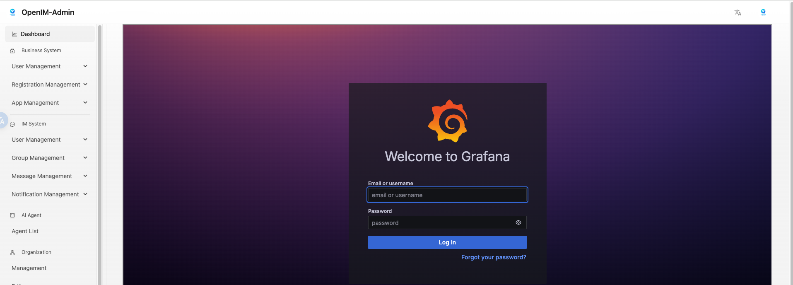Viewport: 793px width, 285px height.
Task: Expand App Management chevron
Action: pyautogui.click(x=85, y=103)
